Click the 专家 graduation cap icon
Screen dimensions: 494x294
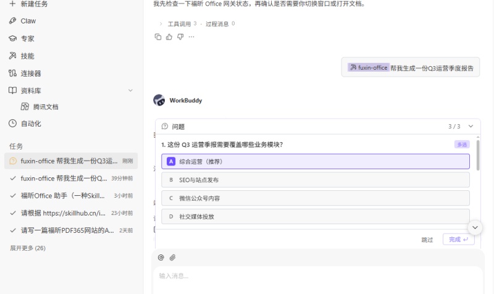click(12, 38)
